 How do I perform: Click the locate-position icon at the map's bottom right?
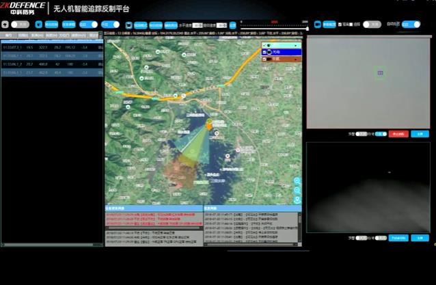(x=297, y=200)
